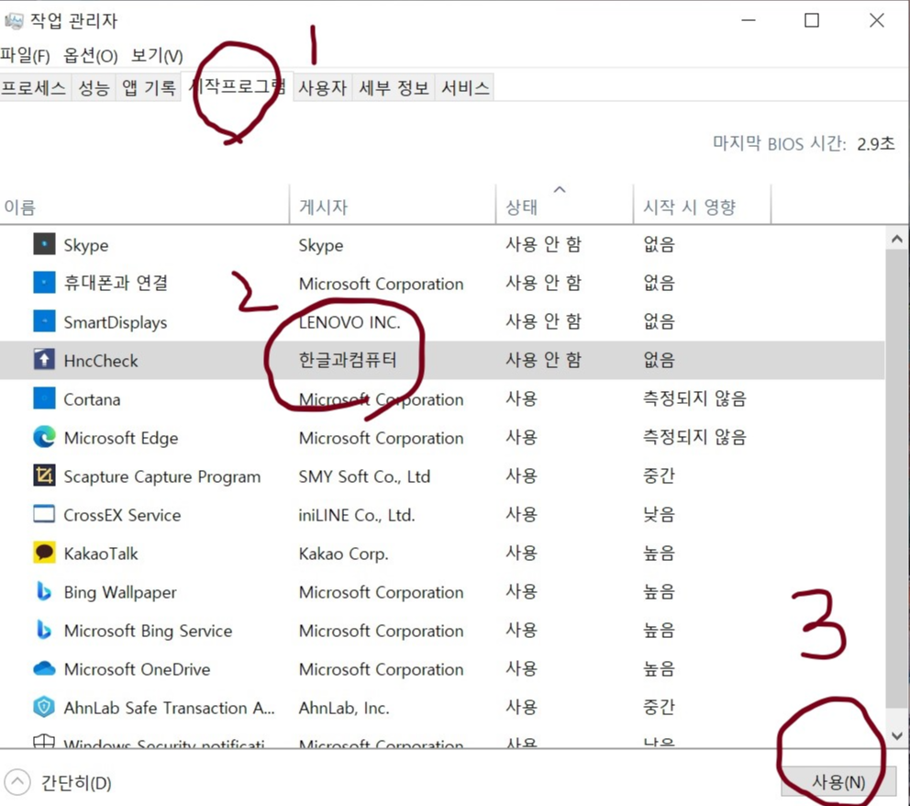Click the 마지막 BIOS 시간 label

click(x=780, y=143)
